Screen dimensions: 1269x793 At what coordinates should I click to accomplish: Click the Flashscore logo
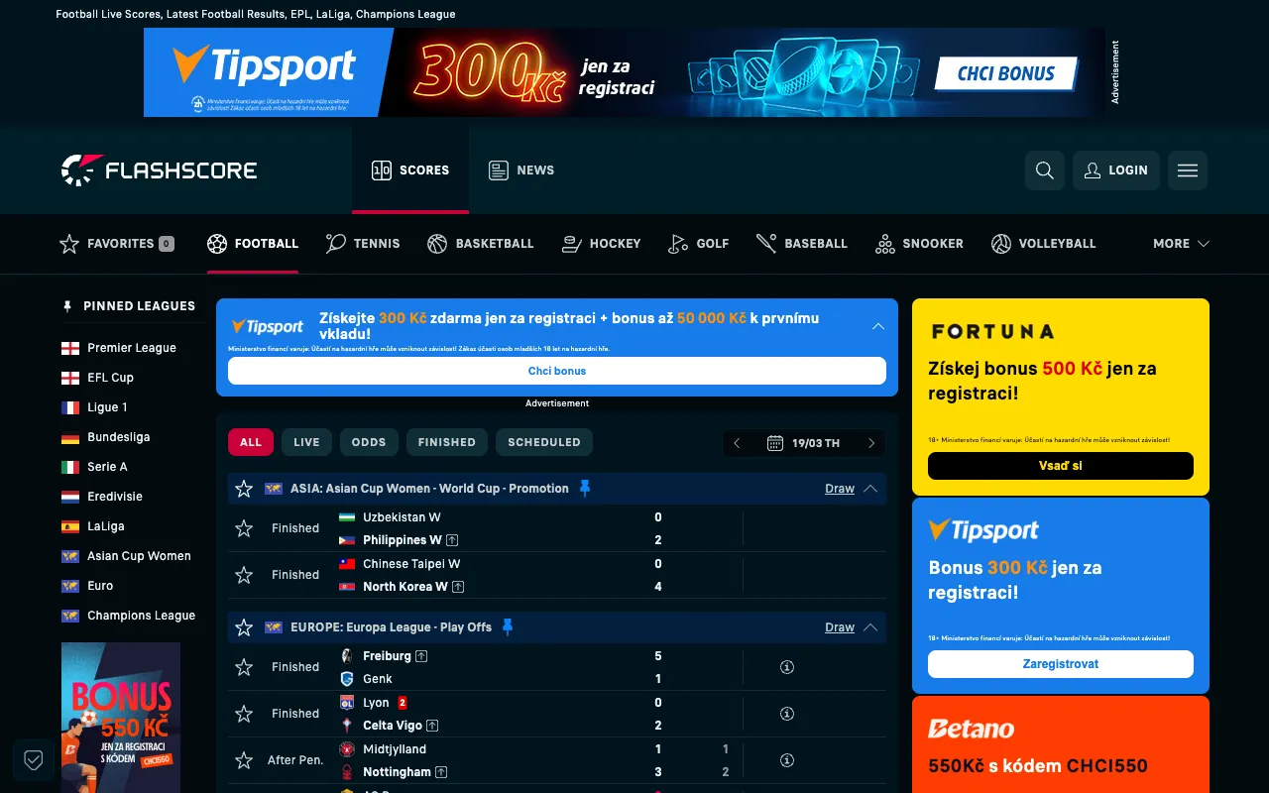tap(159, 170)
